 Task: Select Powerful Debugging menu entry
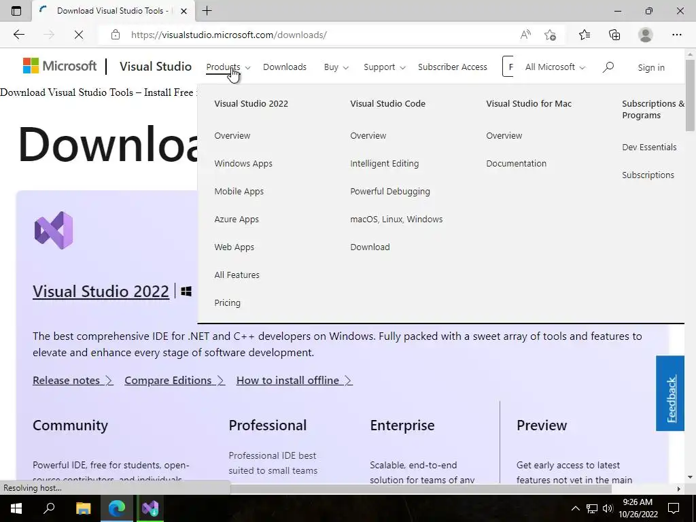tap(389, 191)
